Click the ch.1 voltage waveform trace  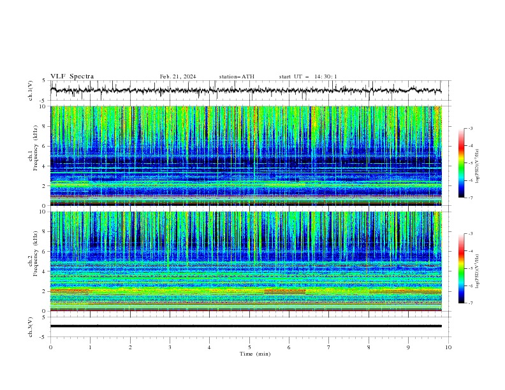(x=245, y=90)
